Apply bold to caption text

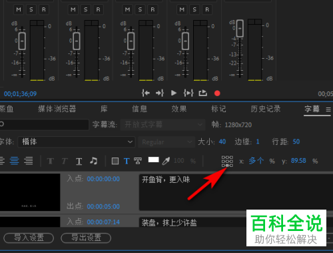[x=51, y=161]
